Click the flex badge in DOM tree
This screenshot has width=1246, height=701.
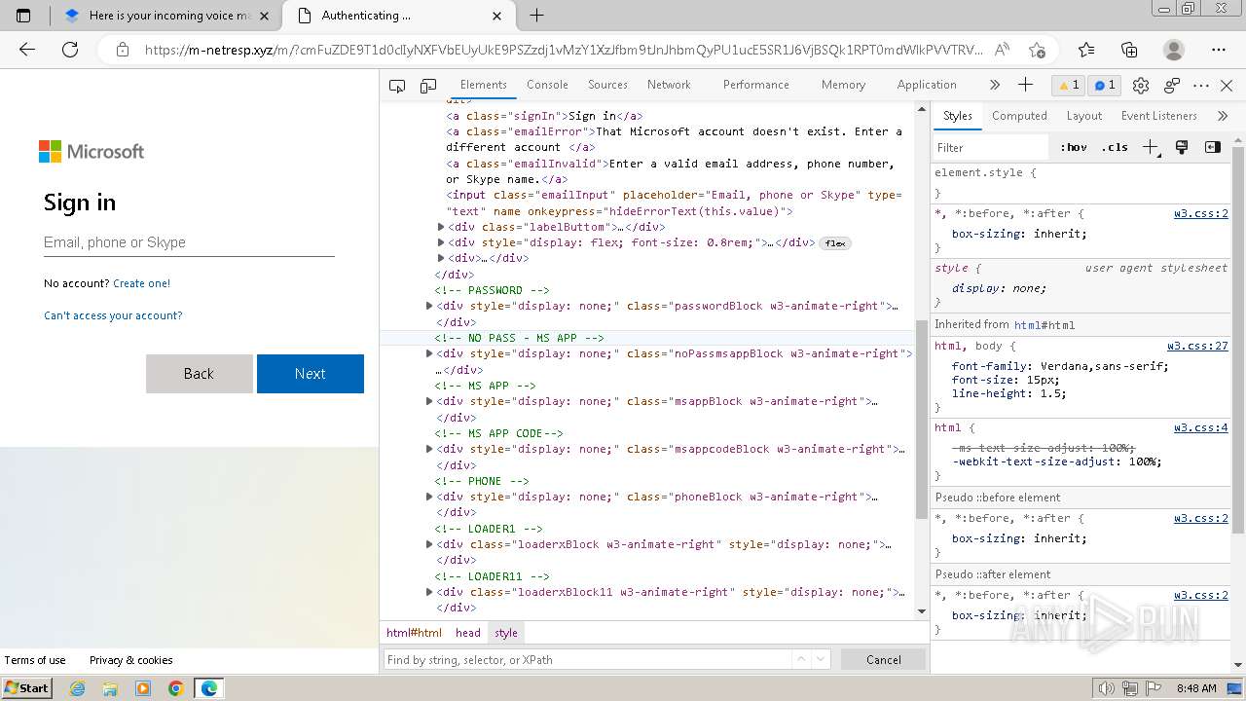tap(835, 243)
